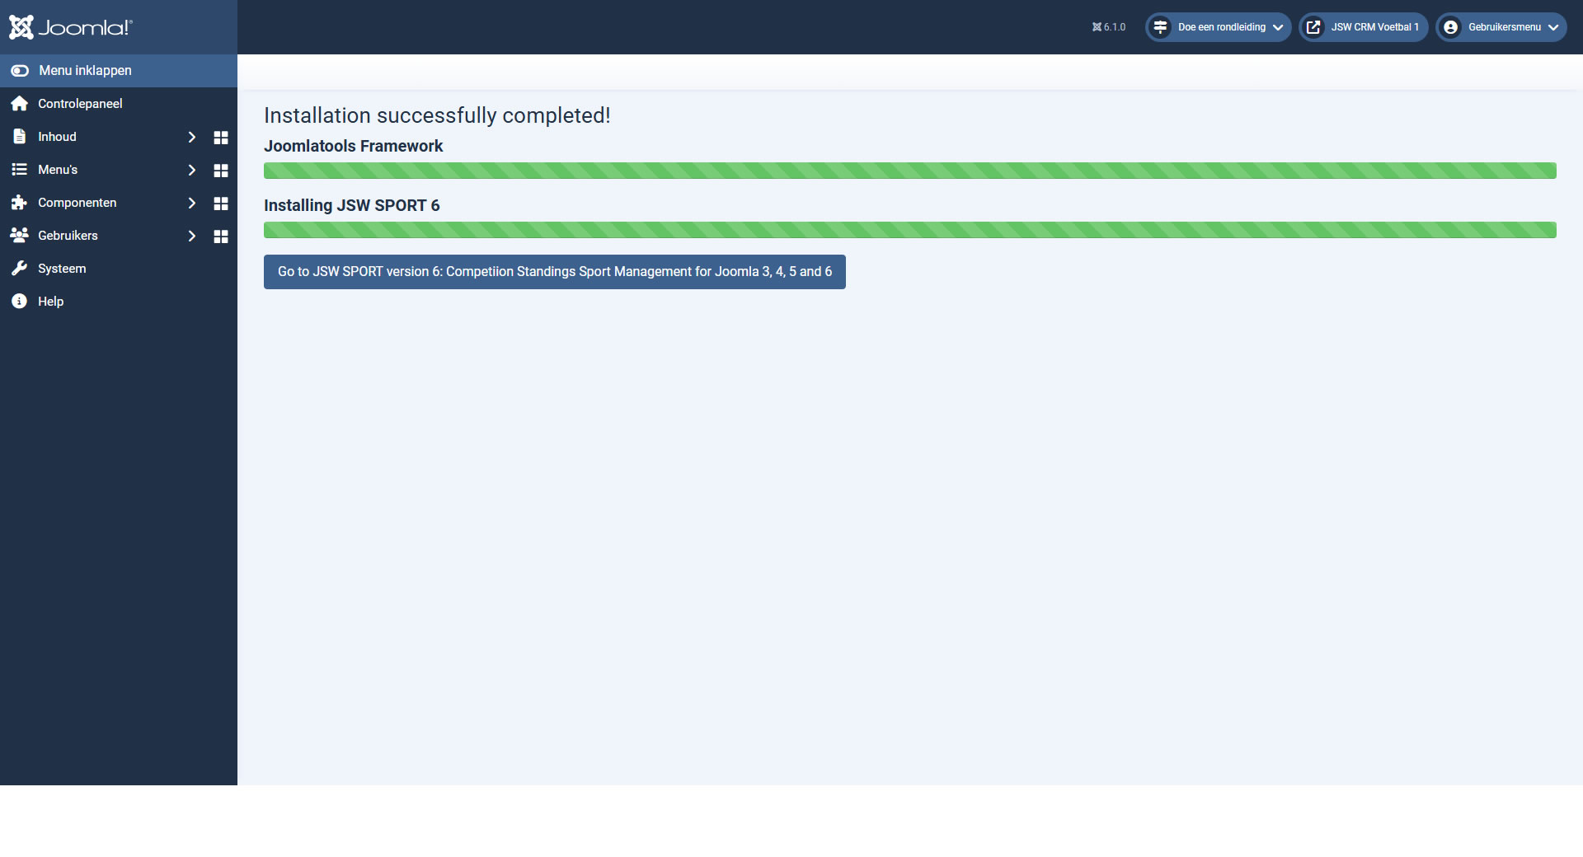1583x857 pixels.
Task: Expand the Menu's submenu chevron
Action: tap(192, 170)
